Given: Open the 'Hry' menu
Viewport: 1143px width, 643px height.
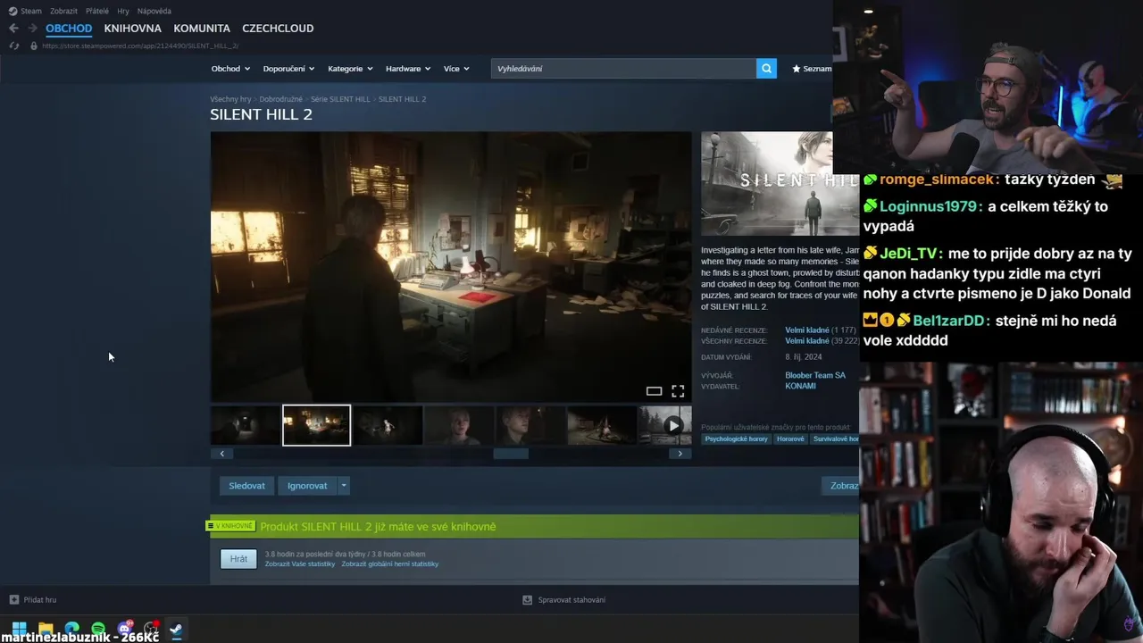Looking at the screenshot, I should point(123,11).
